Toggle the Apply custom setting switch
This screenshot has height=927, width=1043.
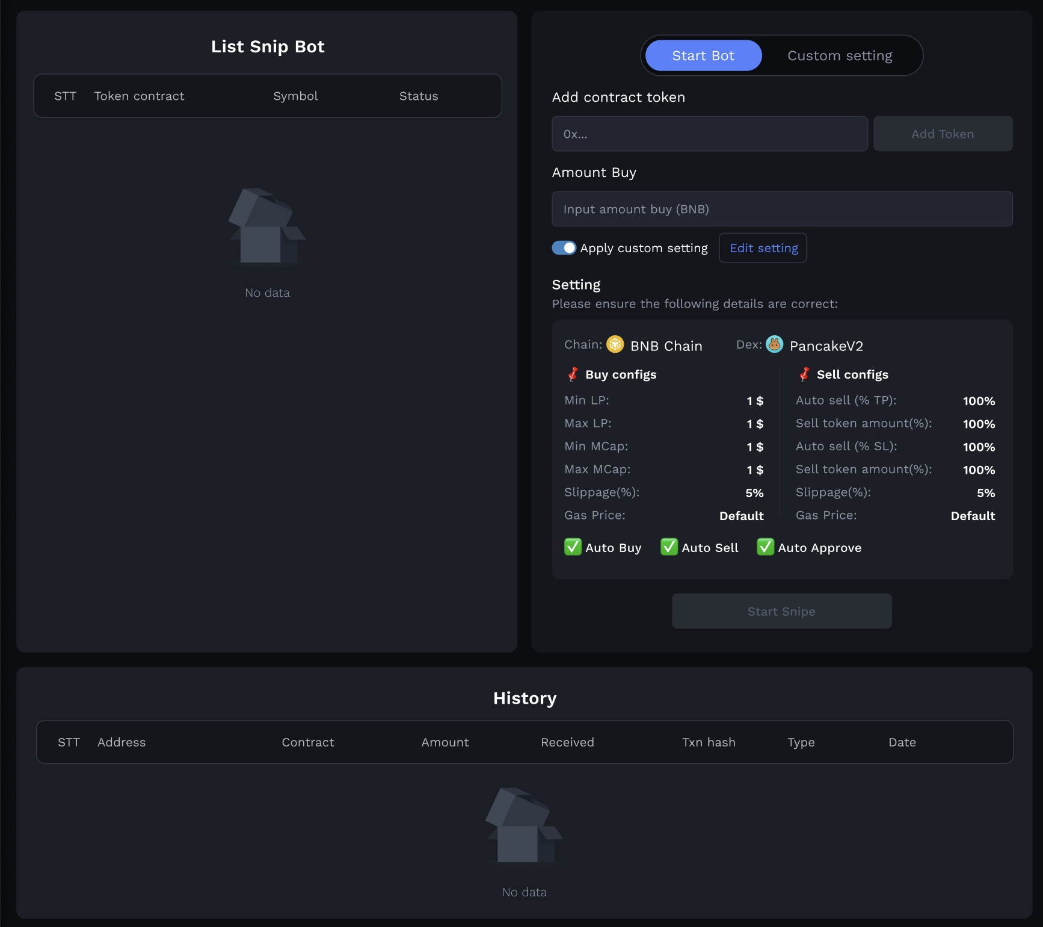pyautogui.click(x=564, y=248)
